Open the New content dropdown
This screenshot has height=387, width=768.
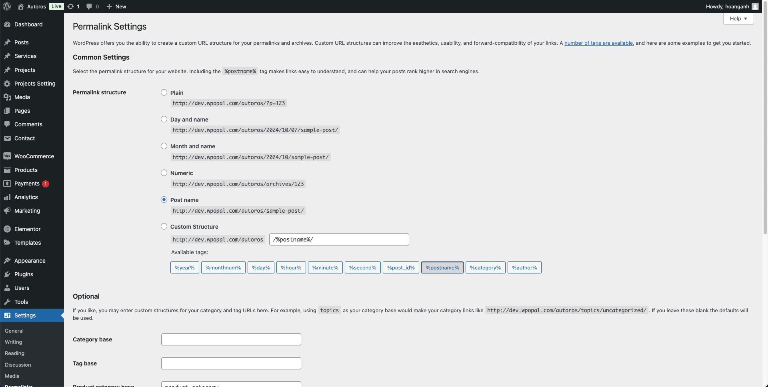click(x=116, y=6)
